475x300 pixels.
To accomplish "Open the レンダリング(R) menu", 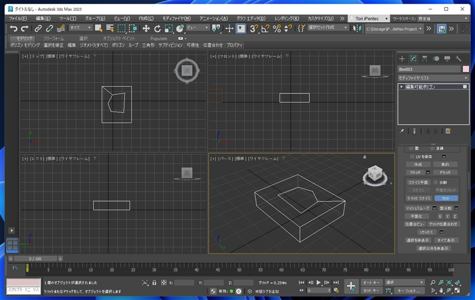I will tap(287, 18).
